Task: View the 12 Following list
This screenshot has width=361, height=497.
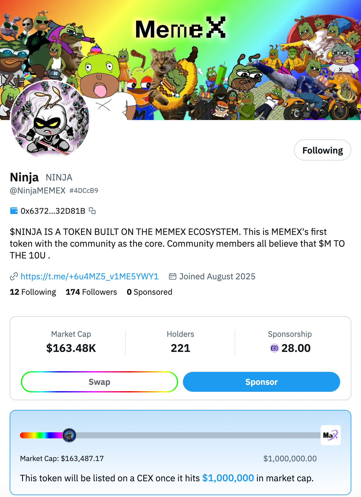Action: pyautogui.click(x=33, y=292)
